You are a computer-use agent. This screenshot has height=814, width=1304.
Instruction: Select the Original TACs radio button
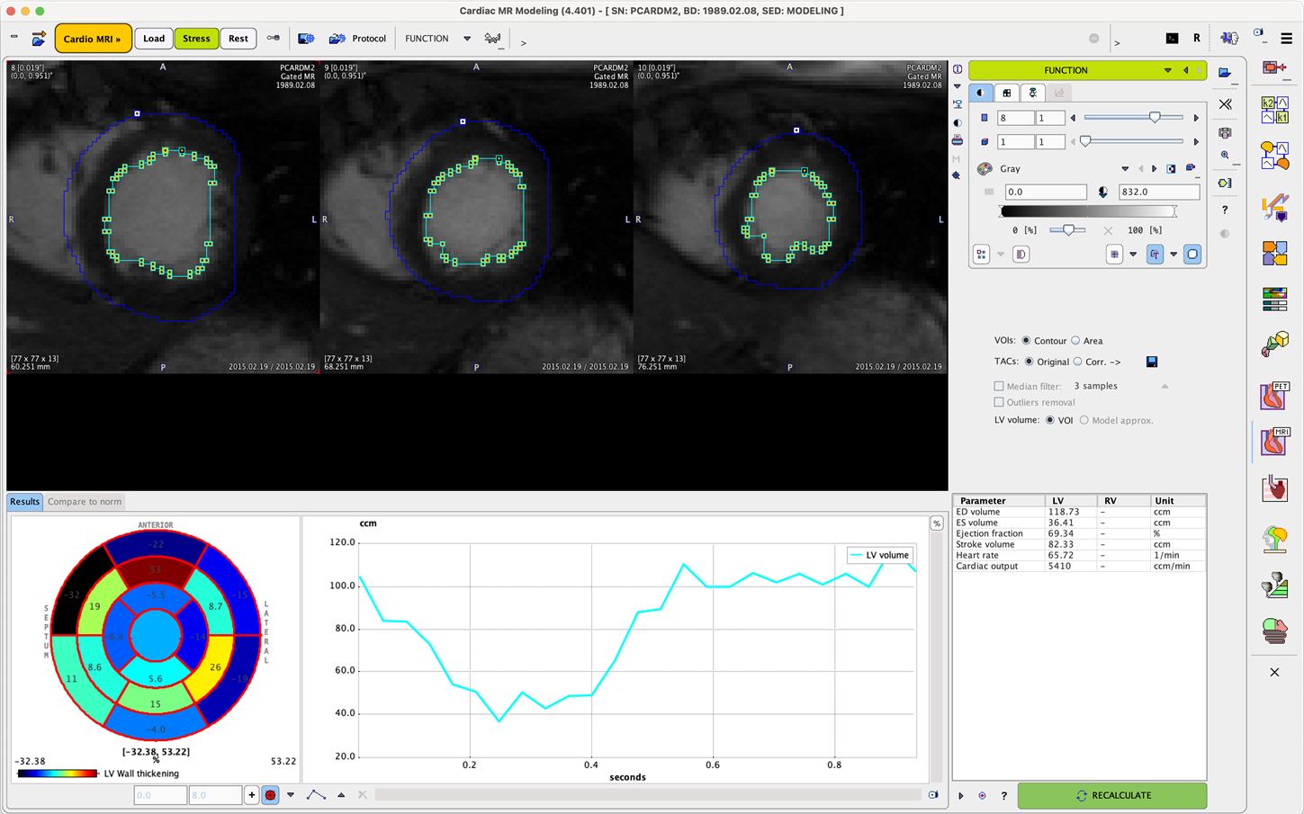click(1030, 362)
